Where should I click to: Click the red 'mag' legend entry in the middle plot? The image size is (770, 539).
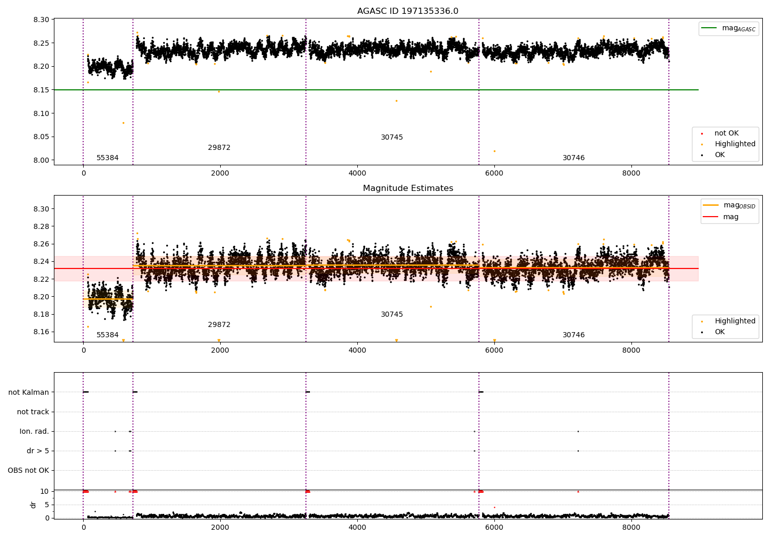point(721,217)
